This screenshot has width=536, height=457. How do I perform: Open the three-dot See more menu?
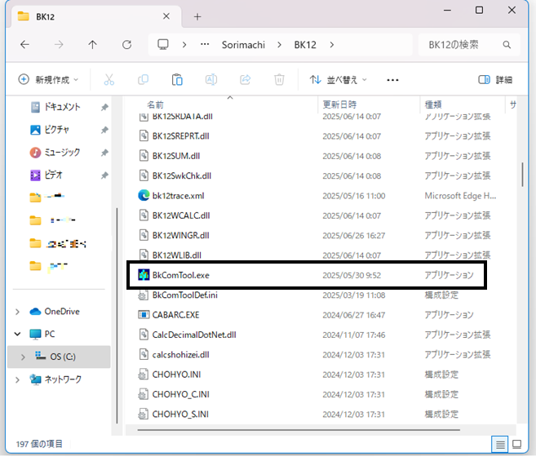pos(392,80)
